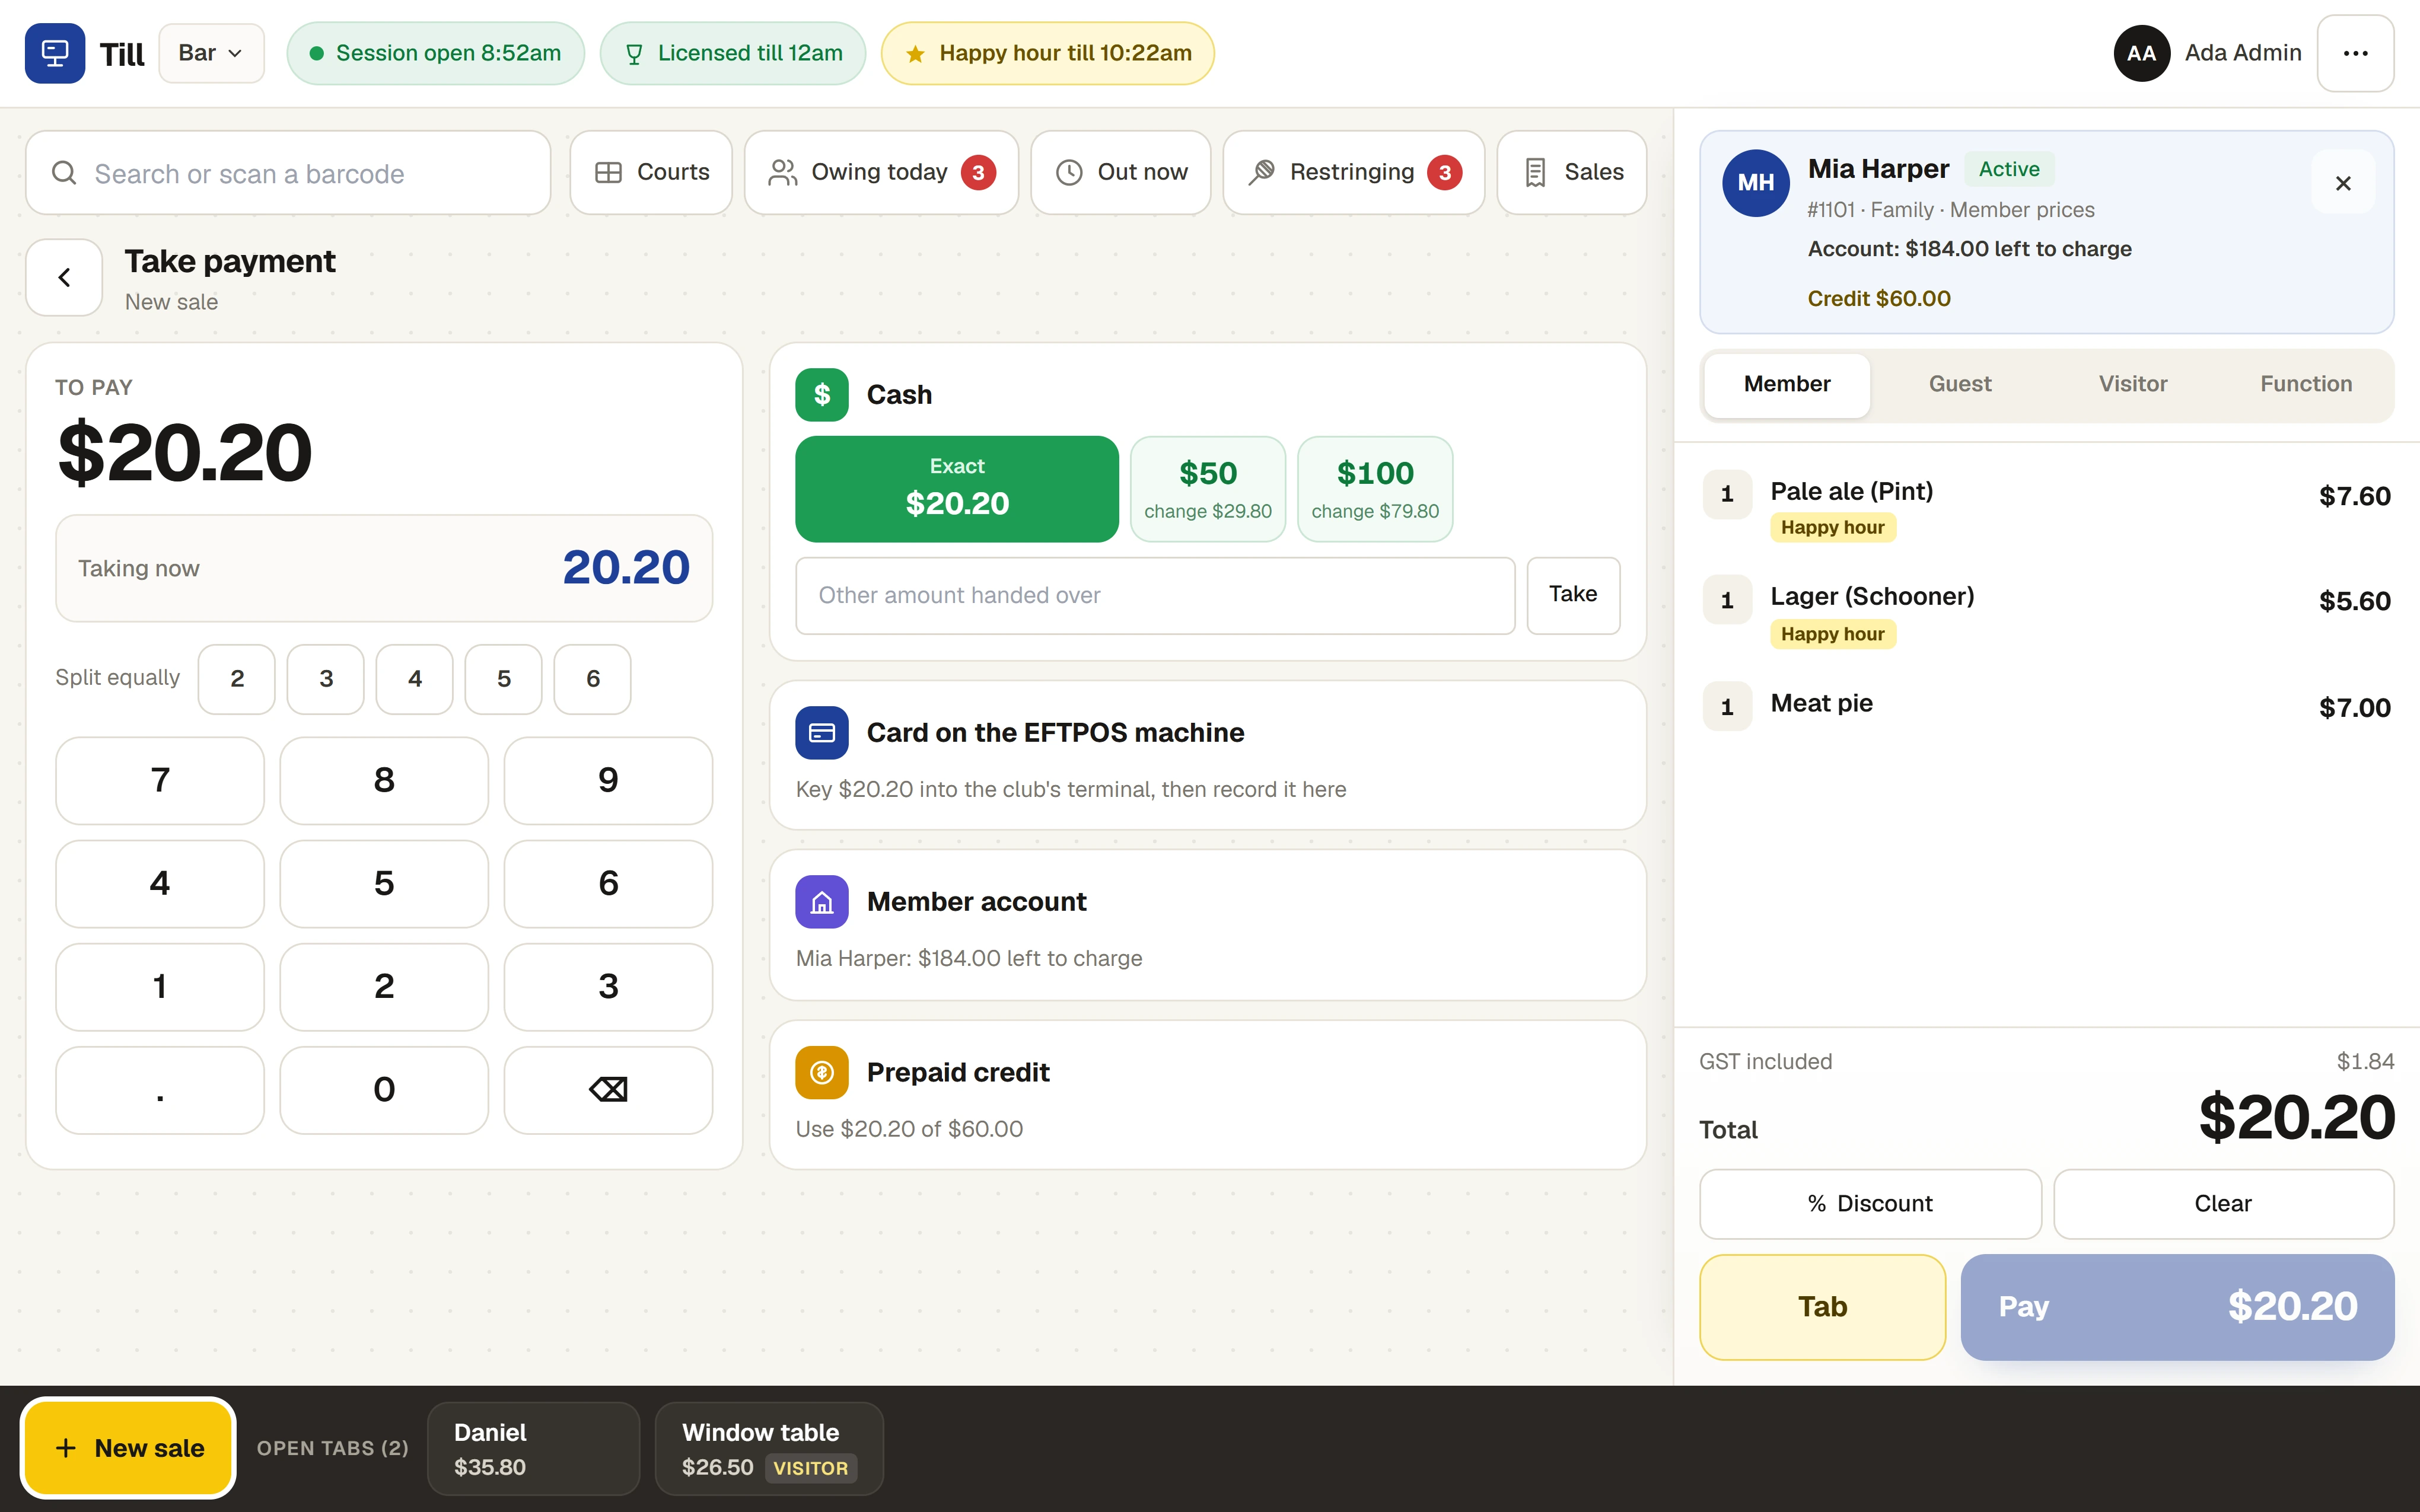The image size is (2420, 1512).
Task: Open the Courts view
Action: point(651,172)
